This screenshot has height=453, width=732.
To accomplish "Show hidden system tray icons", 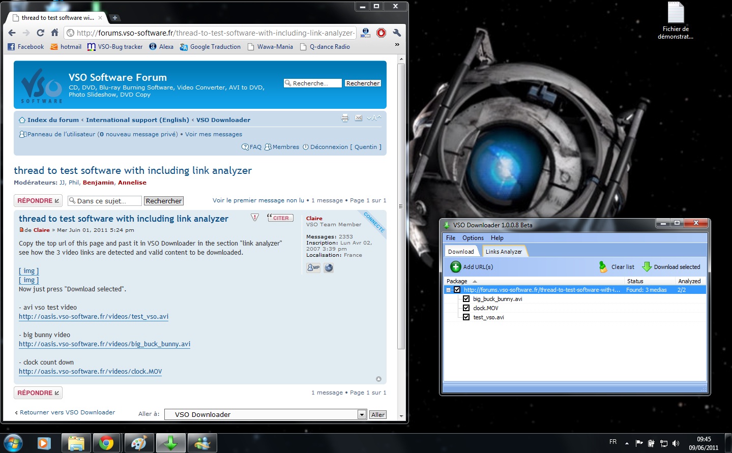I will [627, 443].
